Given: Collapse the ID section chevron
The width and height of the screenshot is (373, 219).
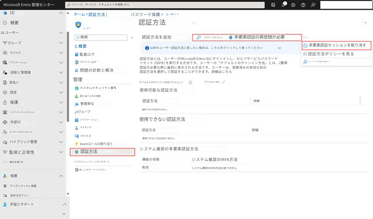Looking at the screenshot, I should tap(61, 13).
